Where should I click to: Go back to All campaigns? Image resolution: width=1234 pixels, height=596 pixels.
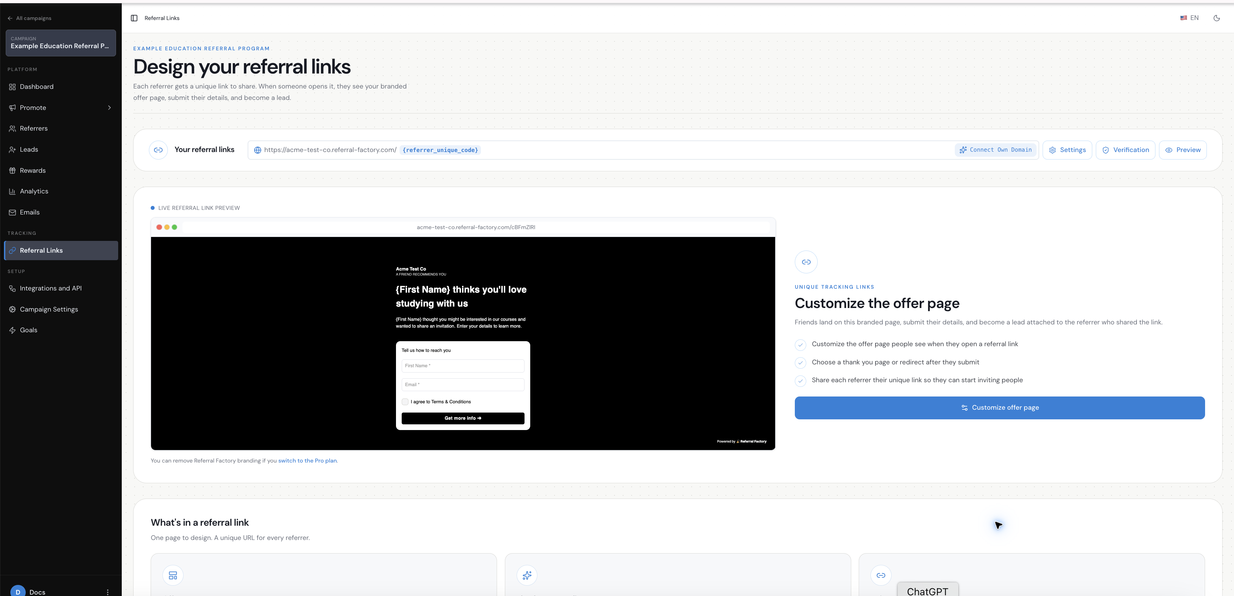[x=30, y=18]
